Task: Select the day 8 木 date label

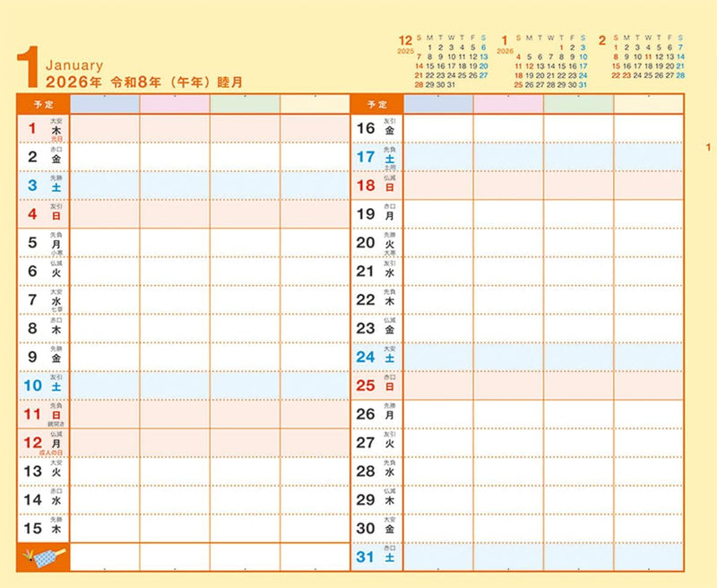Action: (43, 328)
